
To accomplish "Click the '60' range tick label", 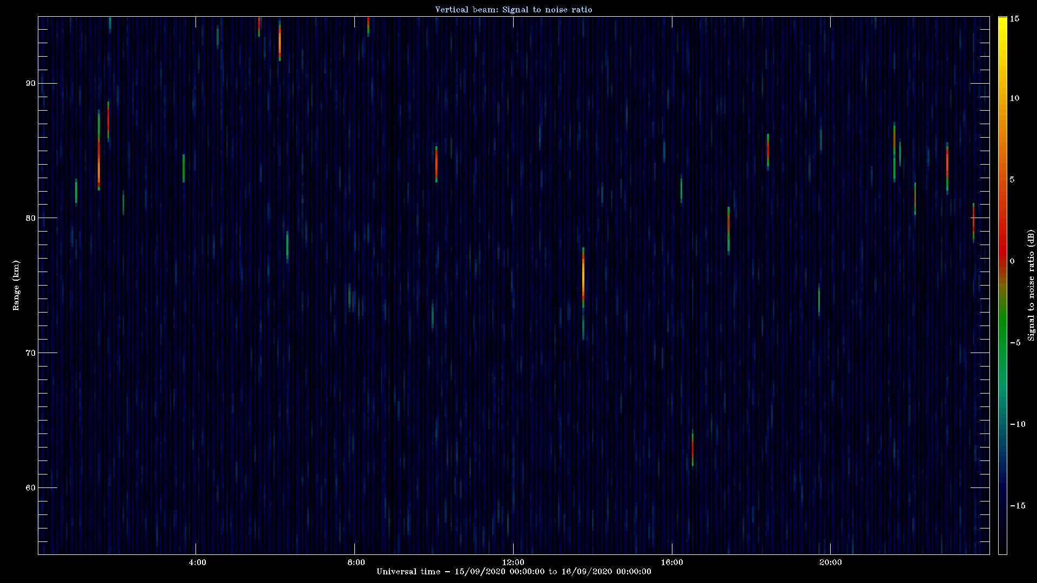I will (30, 488).
